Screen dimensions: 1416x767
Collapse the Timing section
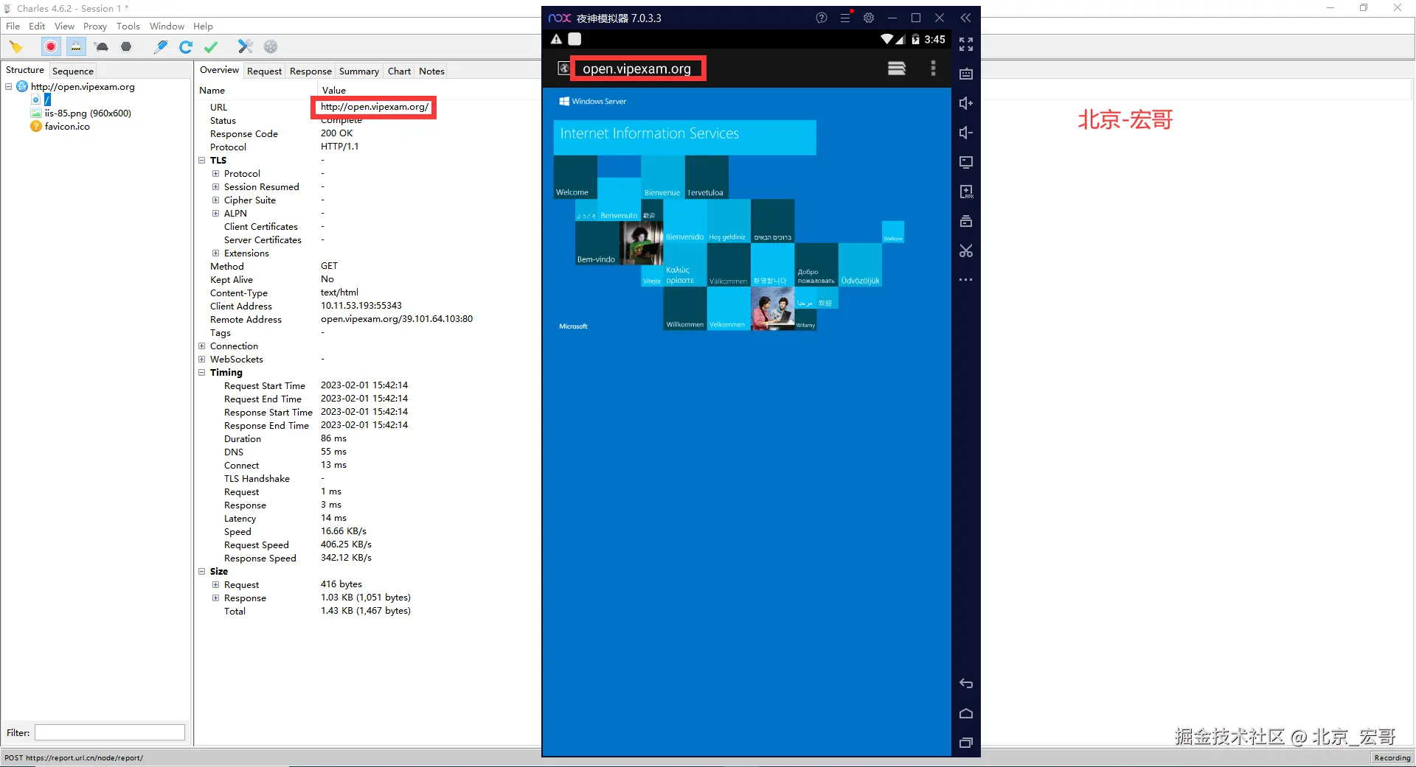202,373
